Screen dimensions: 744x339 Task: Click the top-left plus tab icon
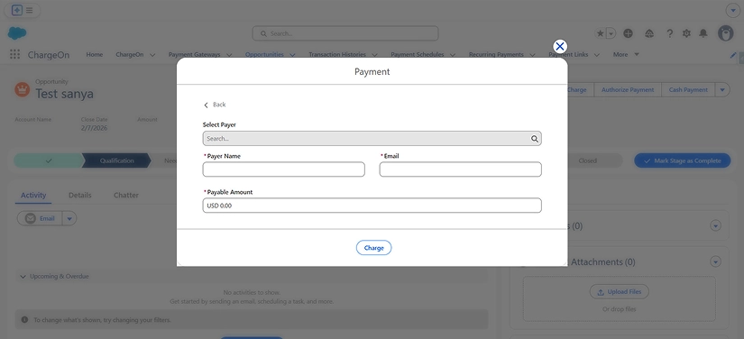point(17,10)
